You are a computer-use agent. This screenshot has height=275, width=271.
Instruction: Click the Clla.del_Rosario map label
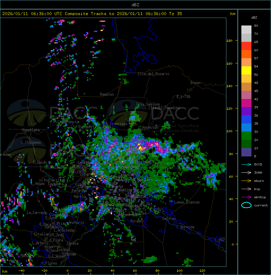(153, 74)
